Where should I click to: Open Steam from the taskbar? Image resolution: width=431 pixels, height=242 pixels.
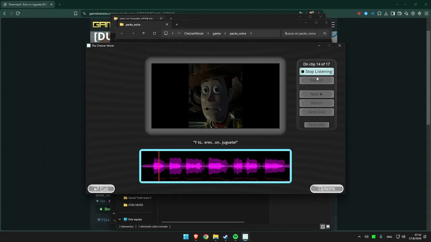tap(226, 237)
